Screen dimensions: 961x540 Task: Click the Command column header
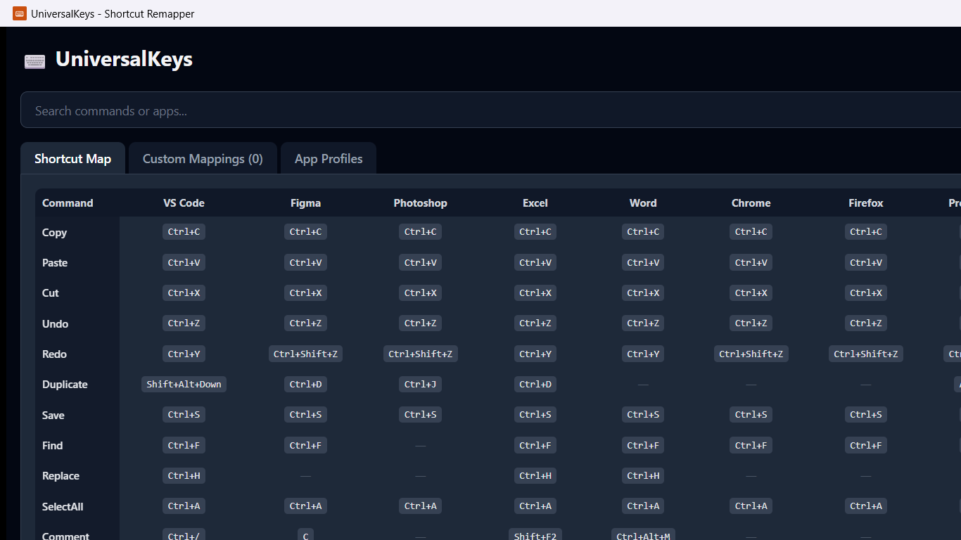click(68, 203)
